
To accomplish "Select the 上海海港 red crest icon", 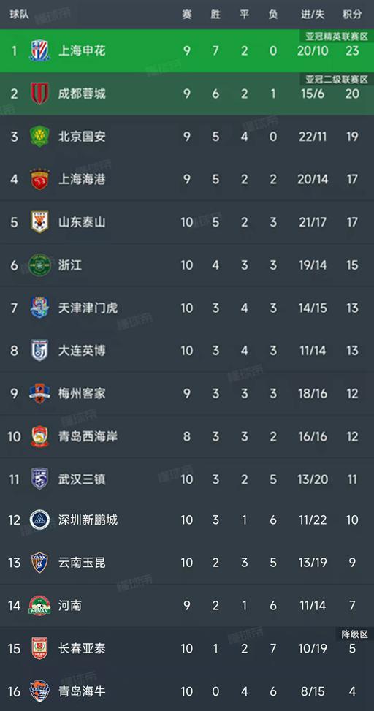I will [x=39, y=179].
